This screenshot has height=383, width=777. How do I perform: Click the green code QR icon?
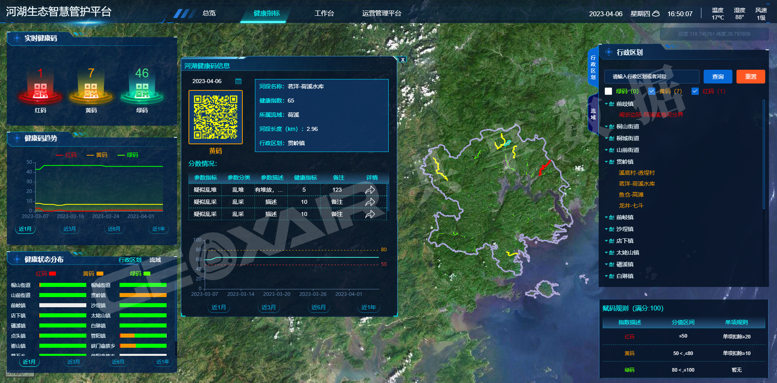[142, 90]
